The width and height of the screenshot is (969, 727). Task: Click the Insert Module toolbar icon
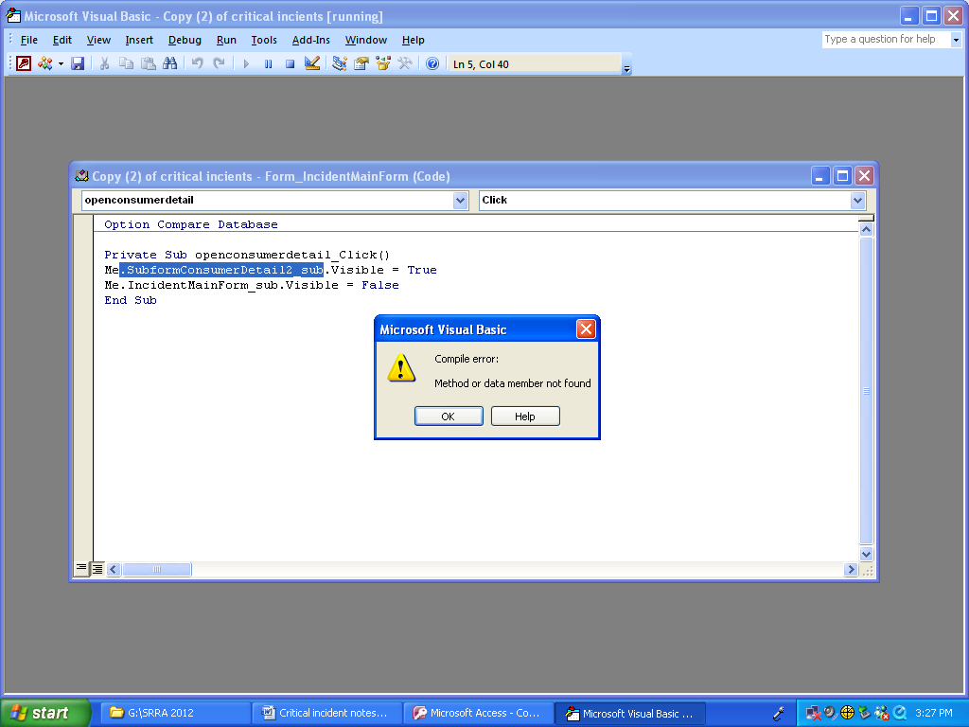45,63
